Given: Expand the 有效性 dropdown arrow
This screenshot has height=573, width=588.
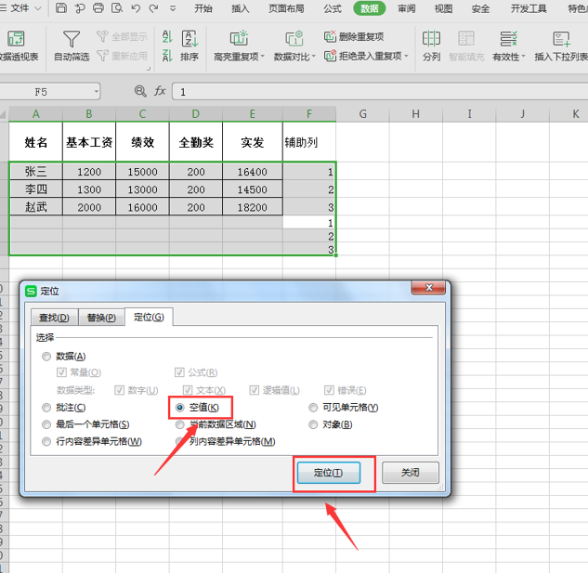Looking at the screenshot, I should point(523,57).
